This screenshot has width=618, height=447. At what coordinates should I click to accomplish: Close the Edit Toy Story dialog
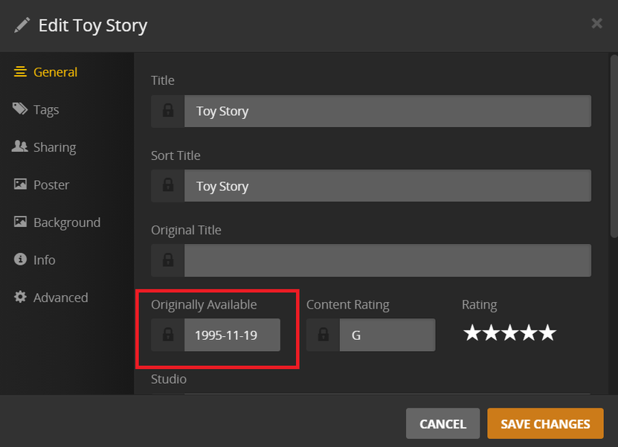pos(596,24)
